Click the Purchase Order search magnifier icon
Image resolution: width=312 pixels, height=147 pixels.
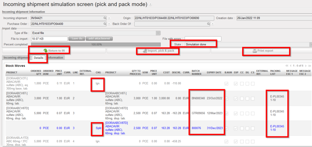(105, 24)
